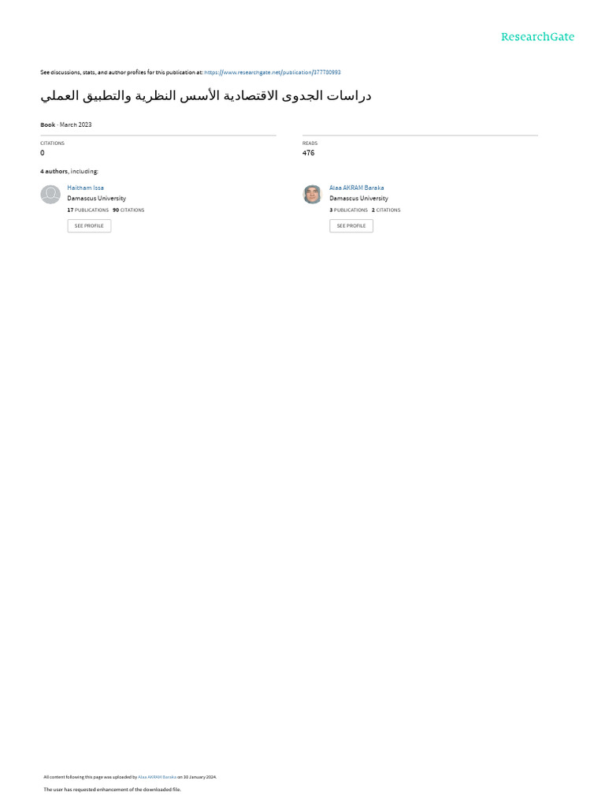Open Haitham Issa's author name link
This screenshot has width=605, height=807.
[85, 188]
